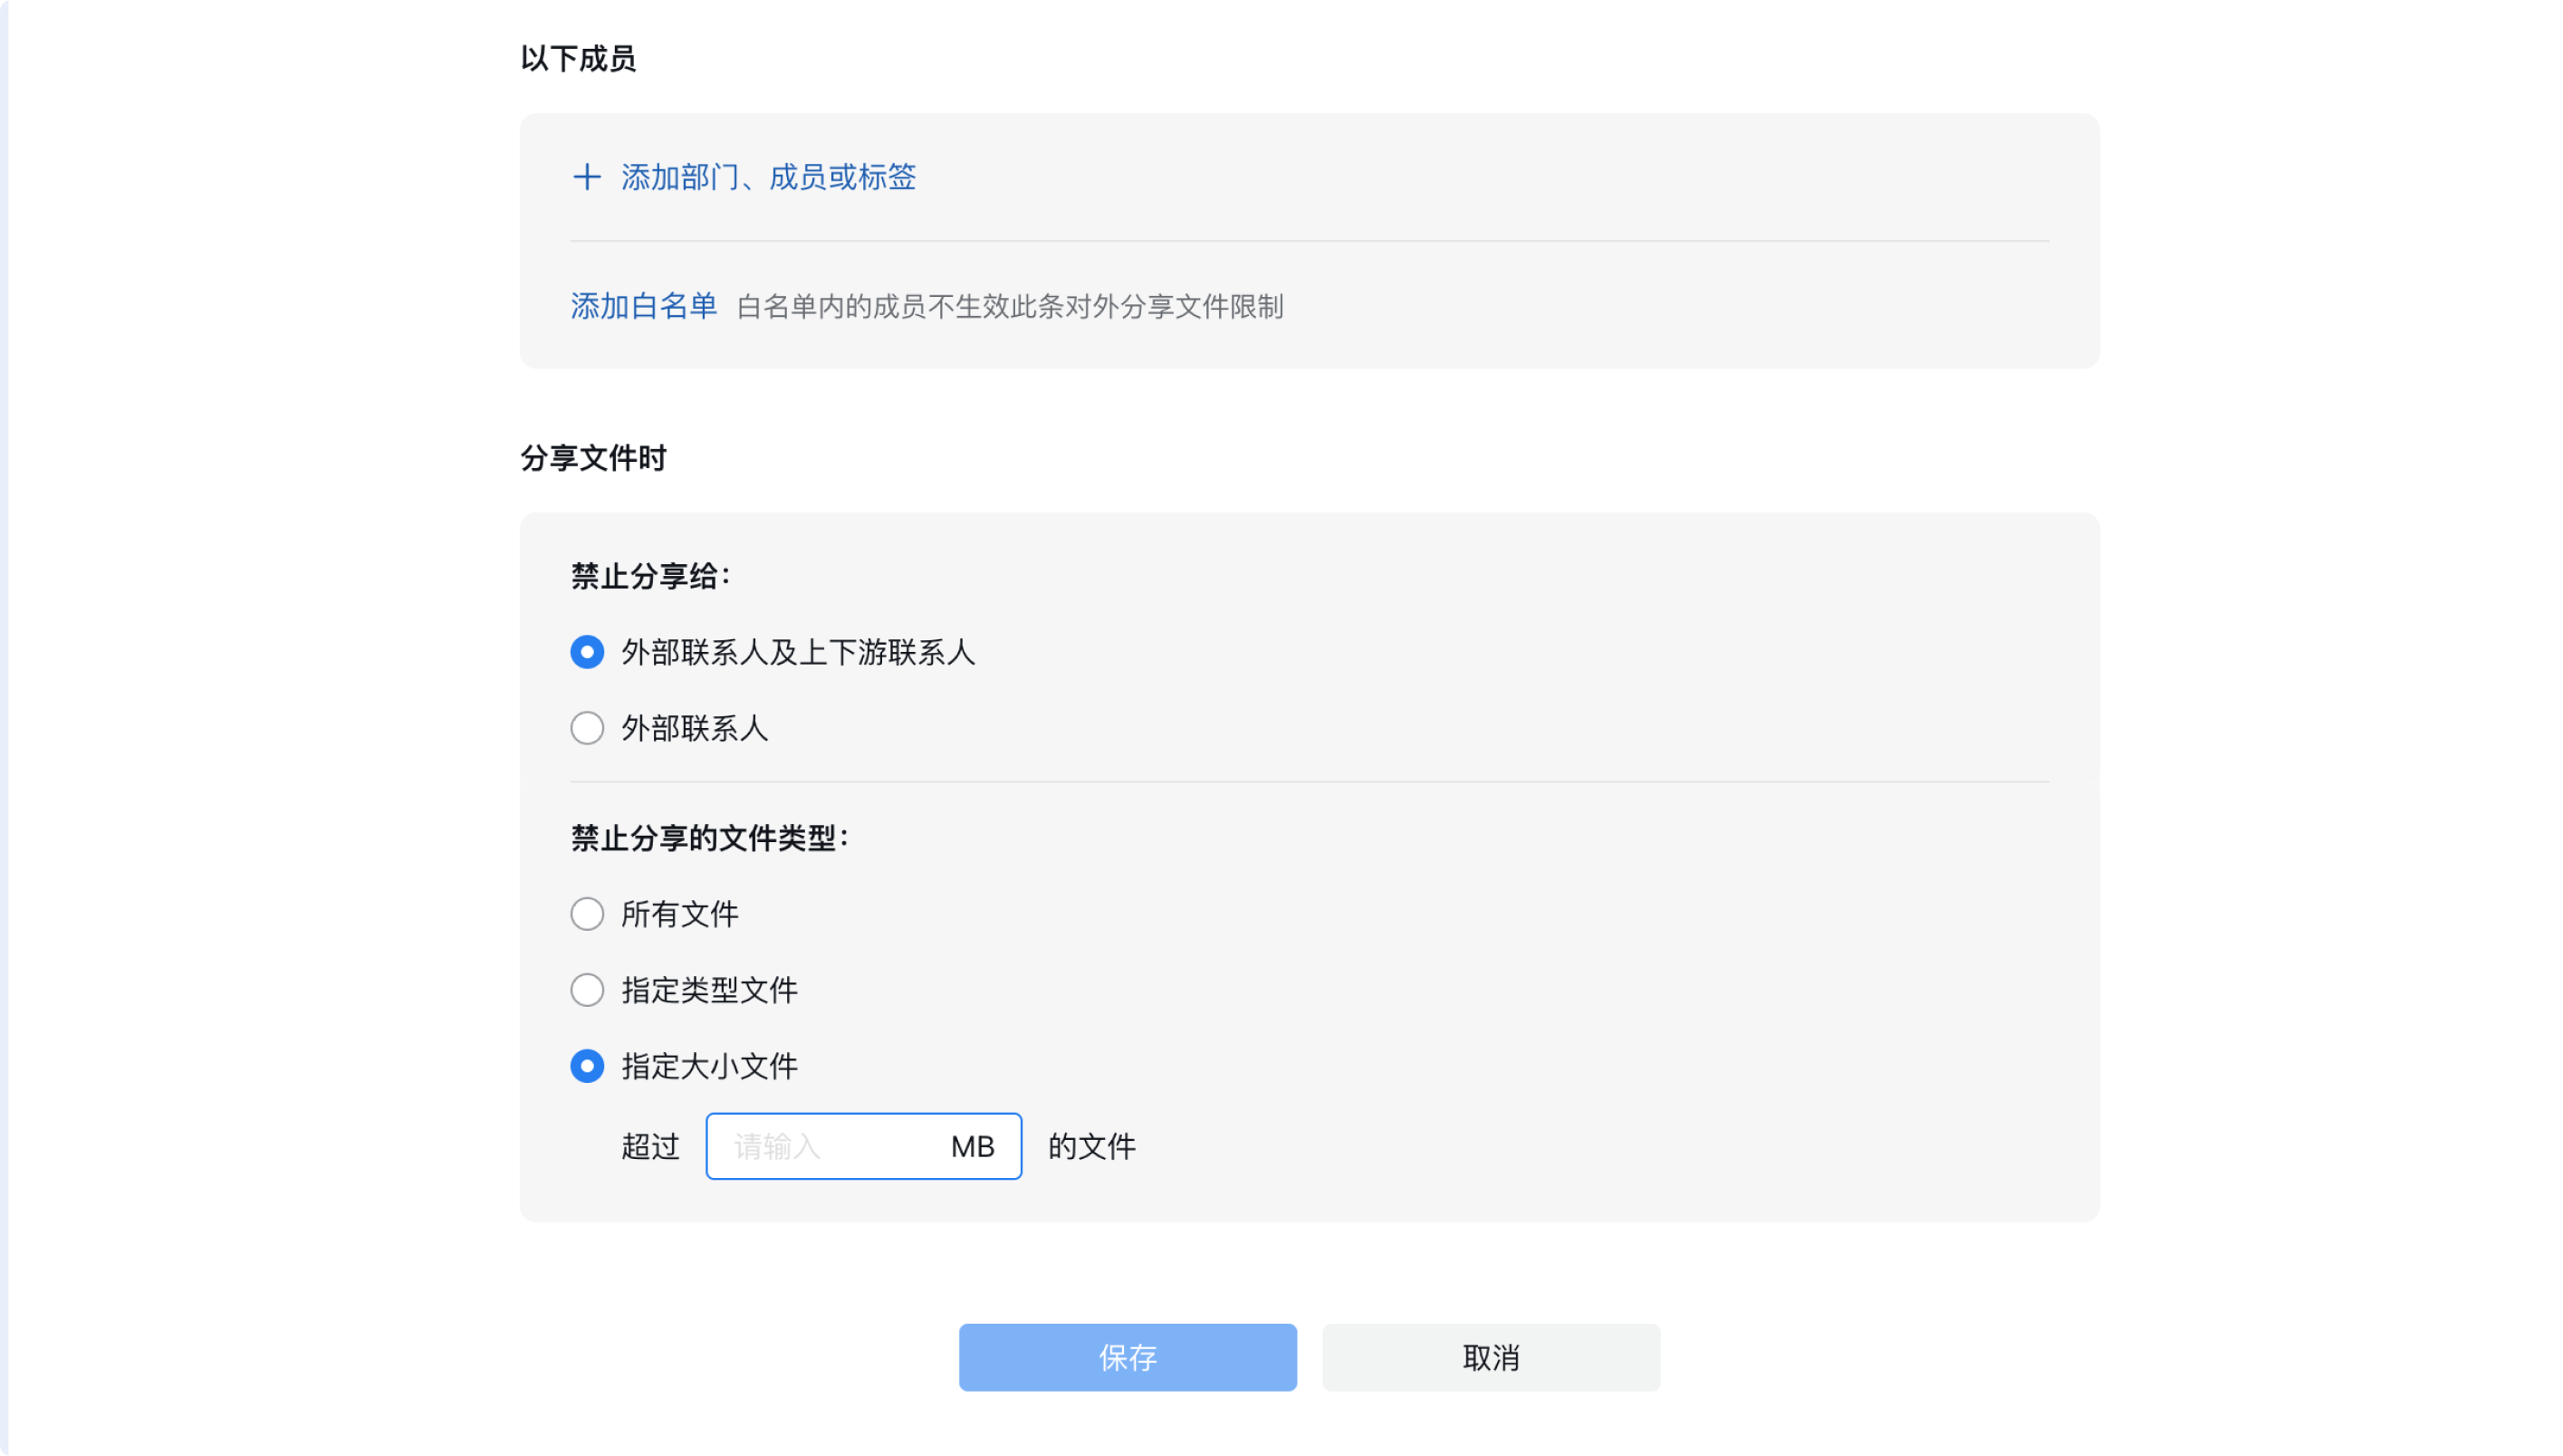Image resolution: width=2563 pixels, height=1456 pixels.
Task: Click the 以下成员 section heading
Action: click(x=578, y=58)
